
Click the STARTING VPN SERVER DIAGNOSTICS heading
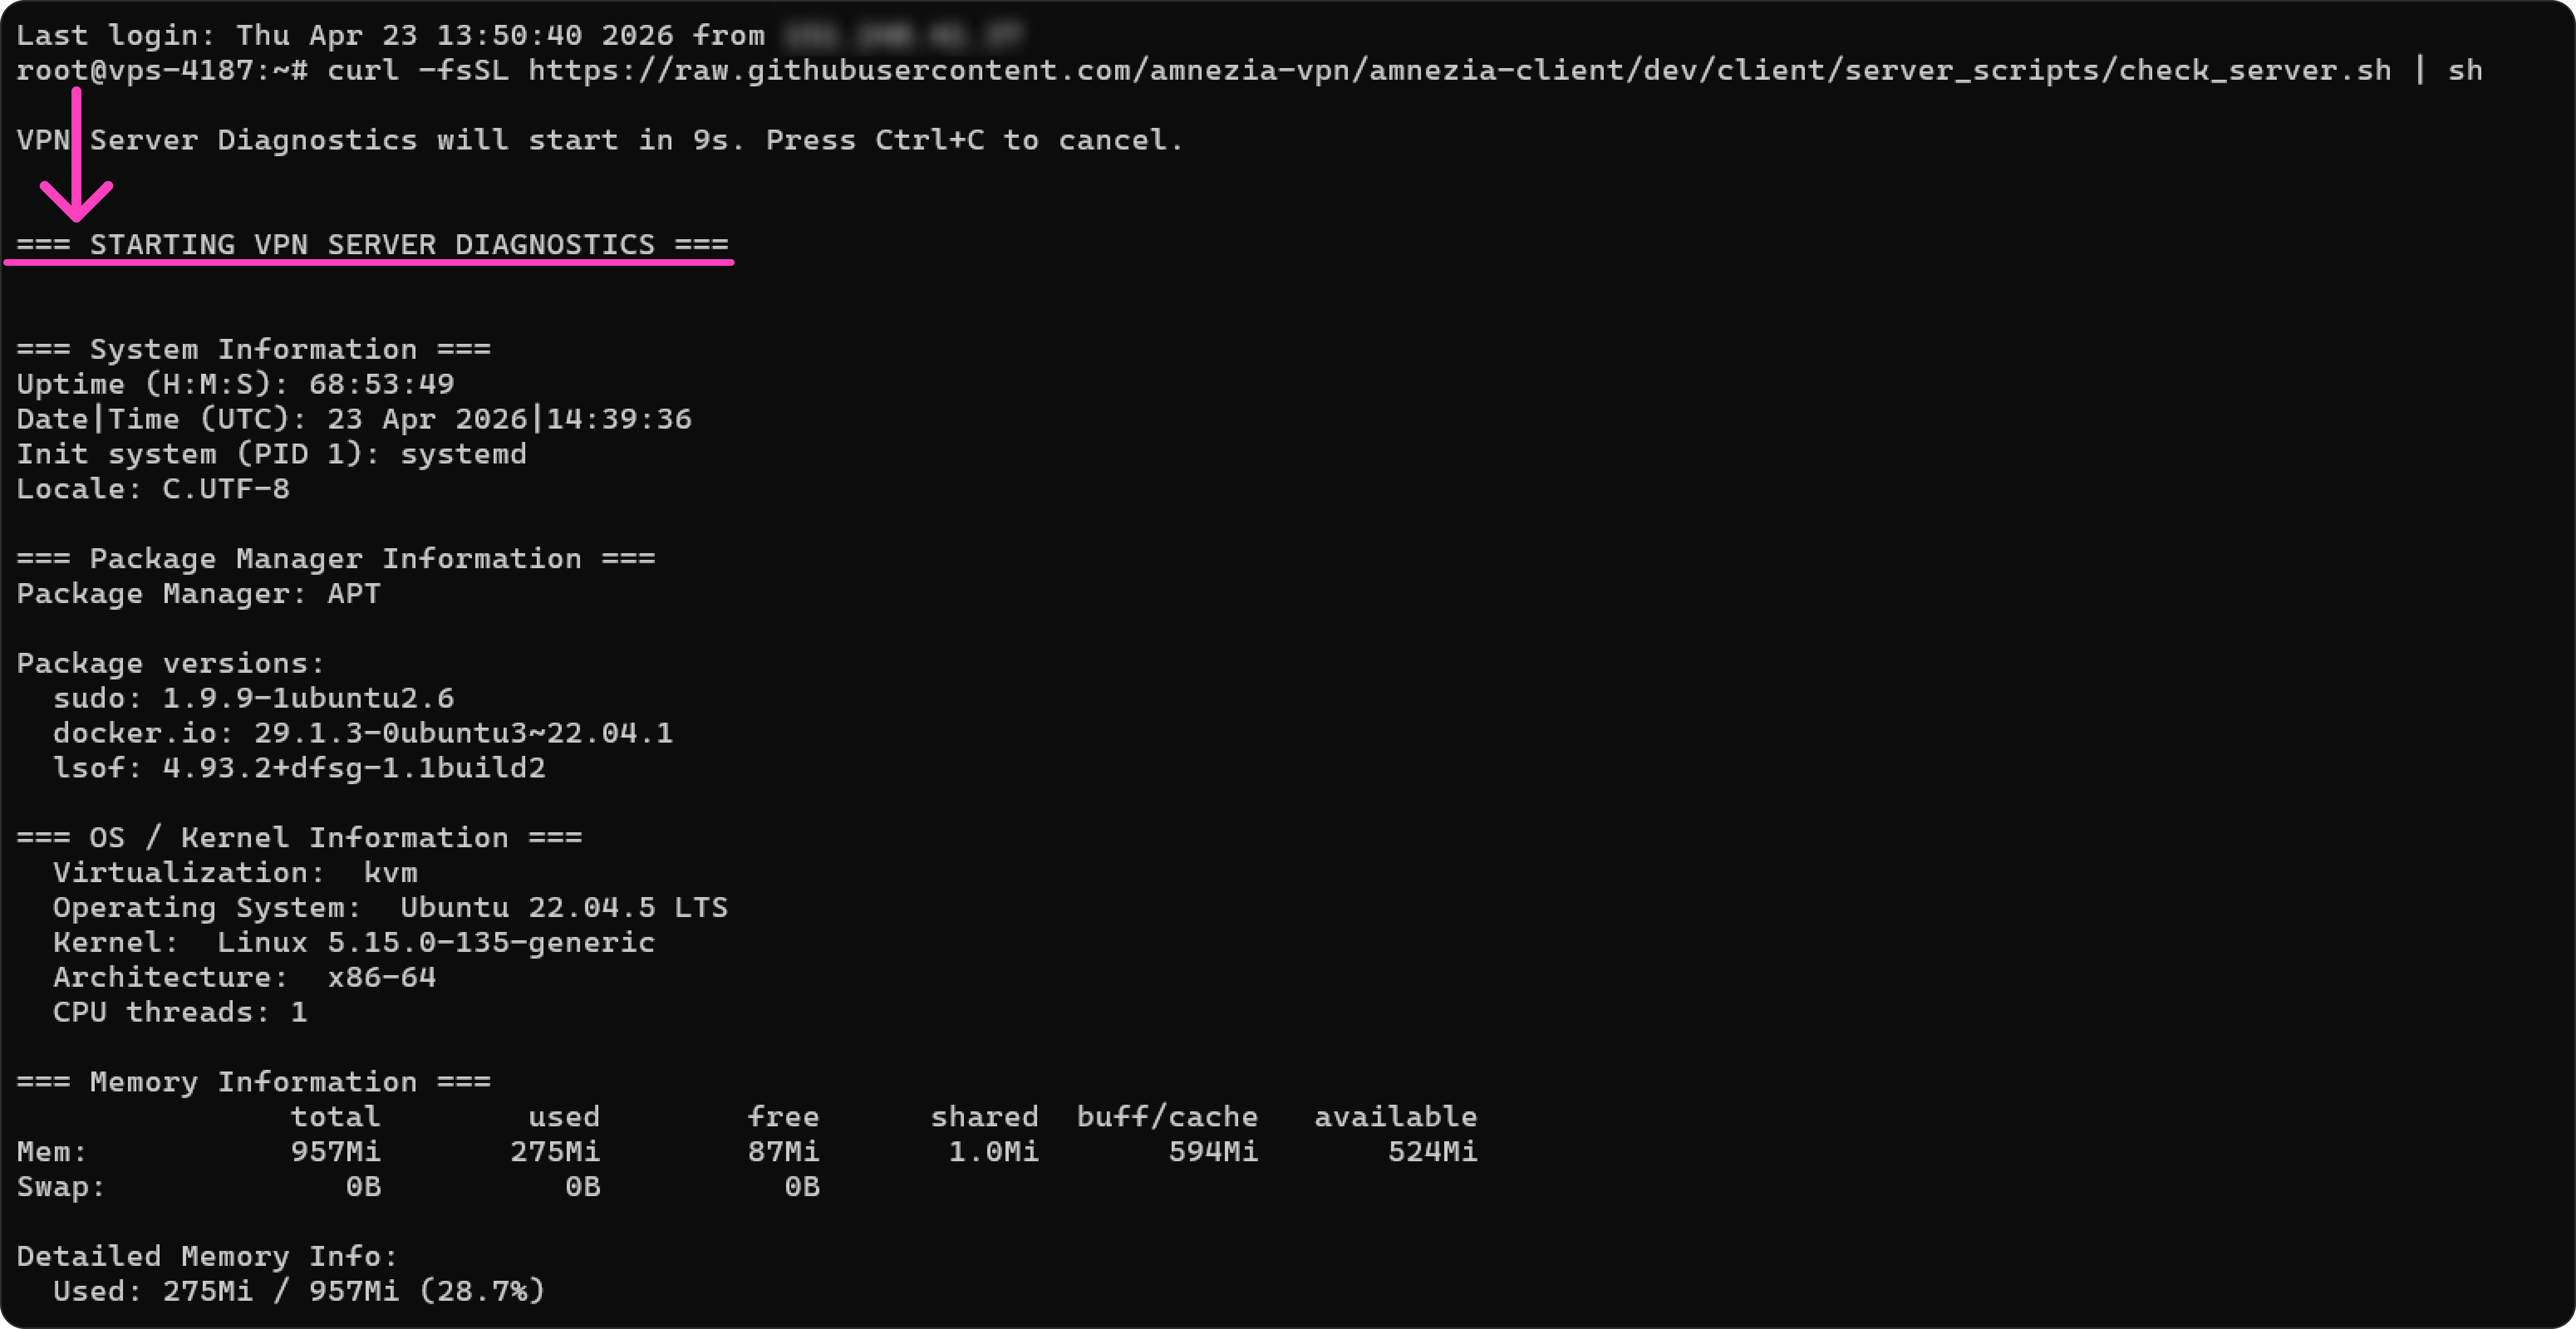[372, 245]
